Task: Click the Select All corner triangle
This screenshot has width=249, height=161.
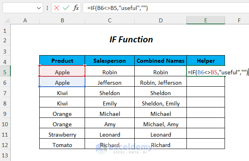Action: click(5, 20)
